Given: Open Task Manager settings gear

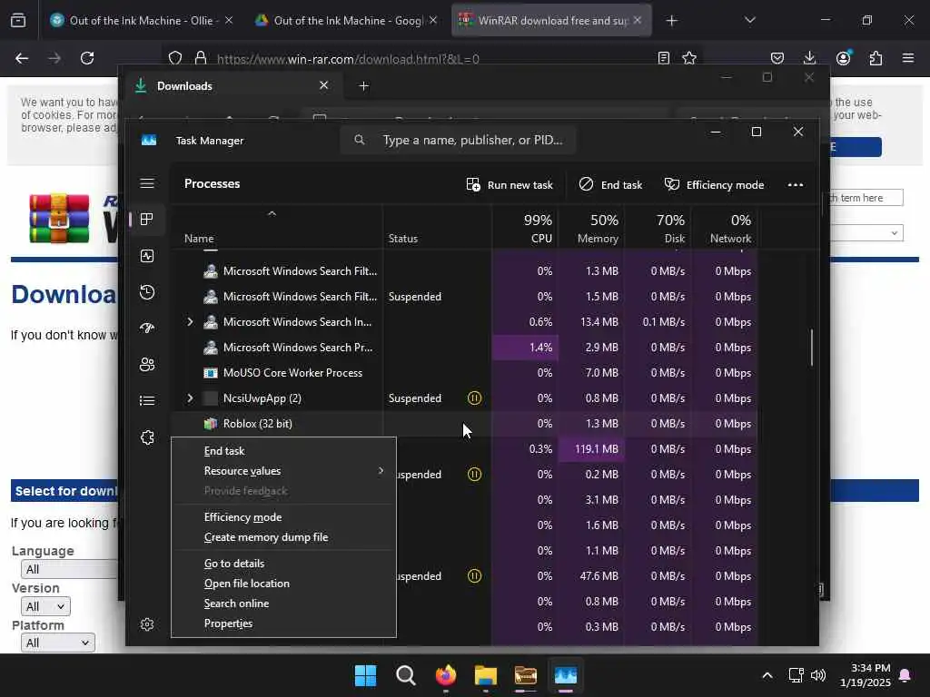Looking at the screenshot, I should click(x=147, y=624).
